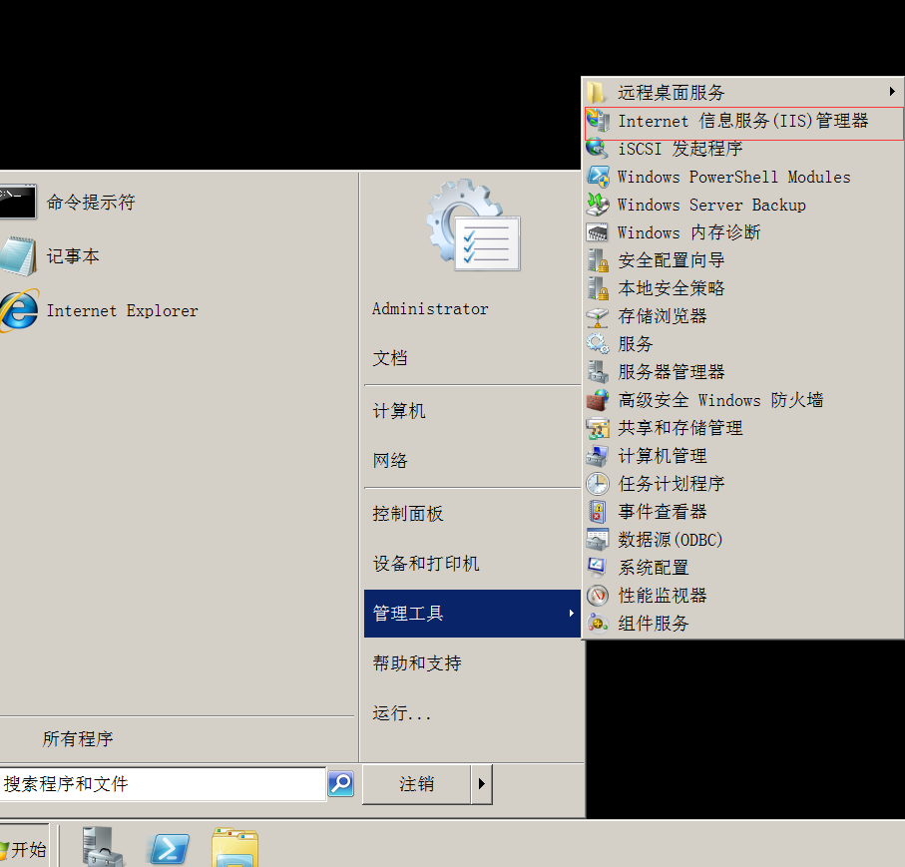Image resolution: width=905 pixels, height=867 pixels.
Task: Open PowerShell taskbar icon
Action: tap(169, 848)
